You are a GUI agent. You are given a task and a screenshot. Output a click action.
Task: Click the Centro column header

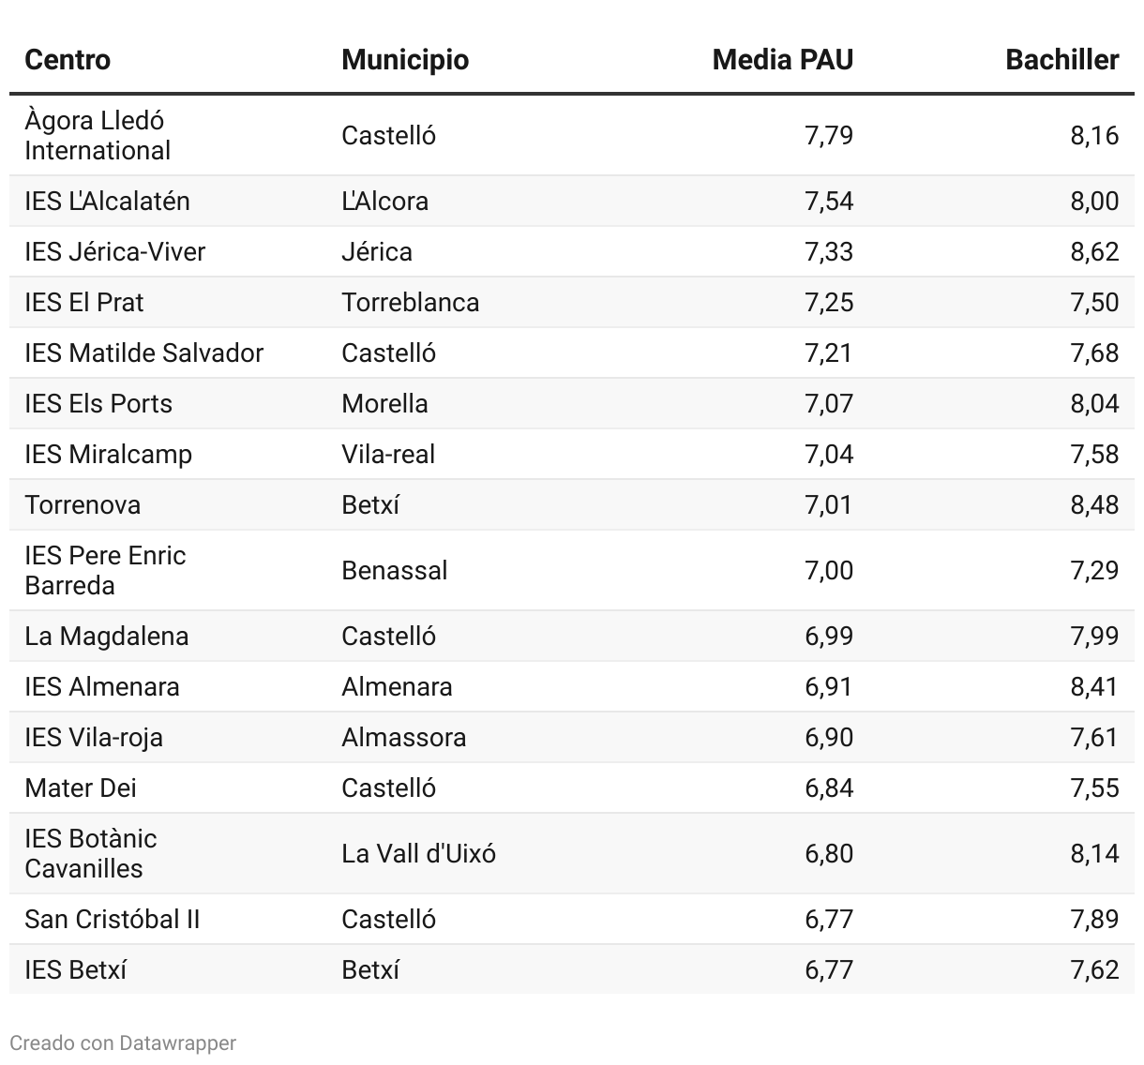point(68,60)
